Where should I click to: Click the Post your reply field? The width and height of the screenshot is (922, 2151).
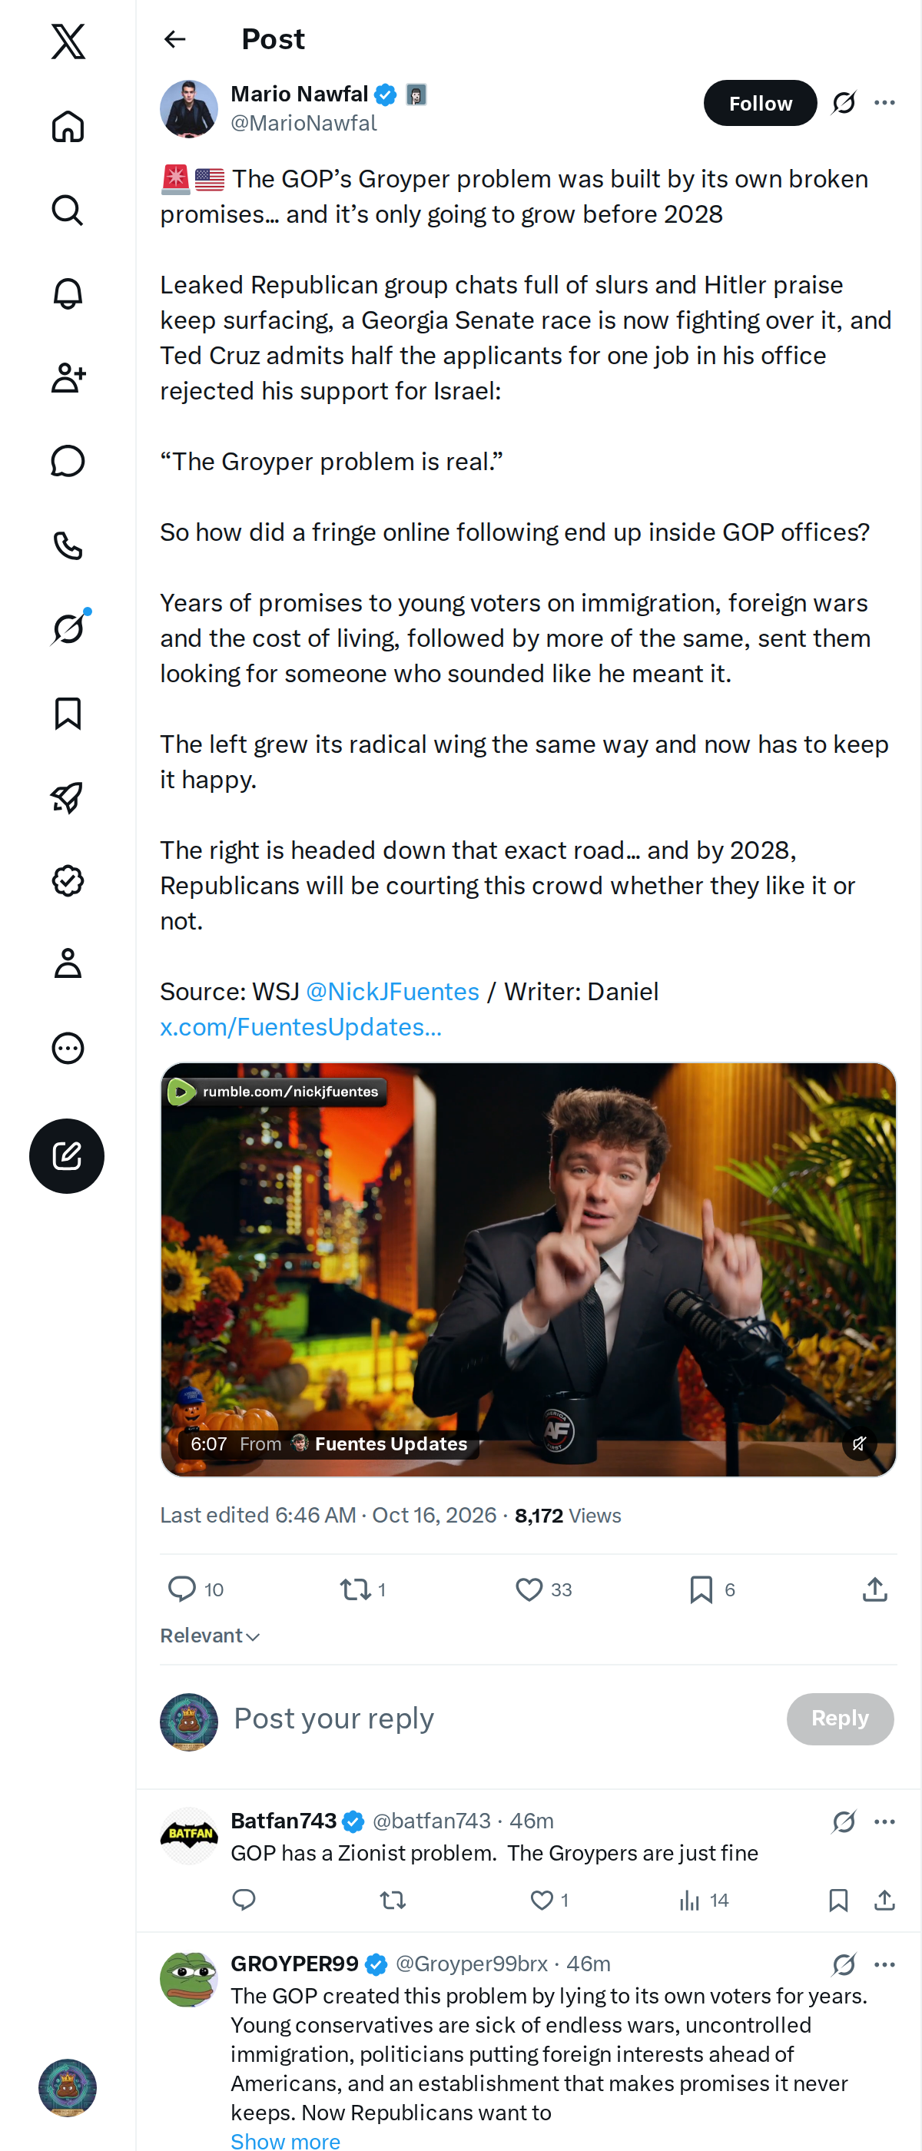tap(501, 1718)
